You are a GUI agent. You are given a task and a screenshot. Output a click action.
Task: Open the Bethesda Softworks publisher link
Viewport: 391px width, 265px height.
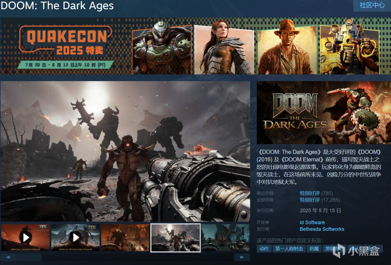[x=322, y=229]
